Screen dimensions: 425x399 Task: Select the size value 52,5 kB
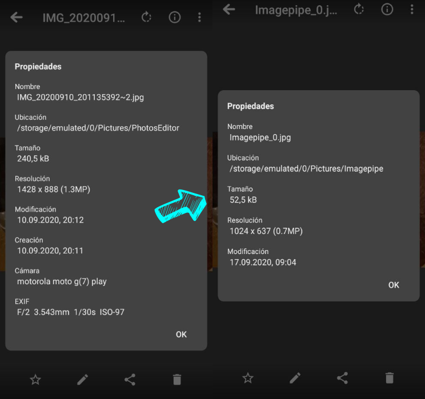point(243,200)
